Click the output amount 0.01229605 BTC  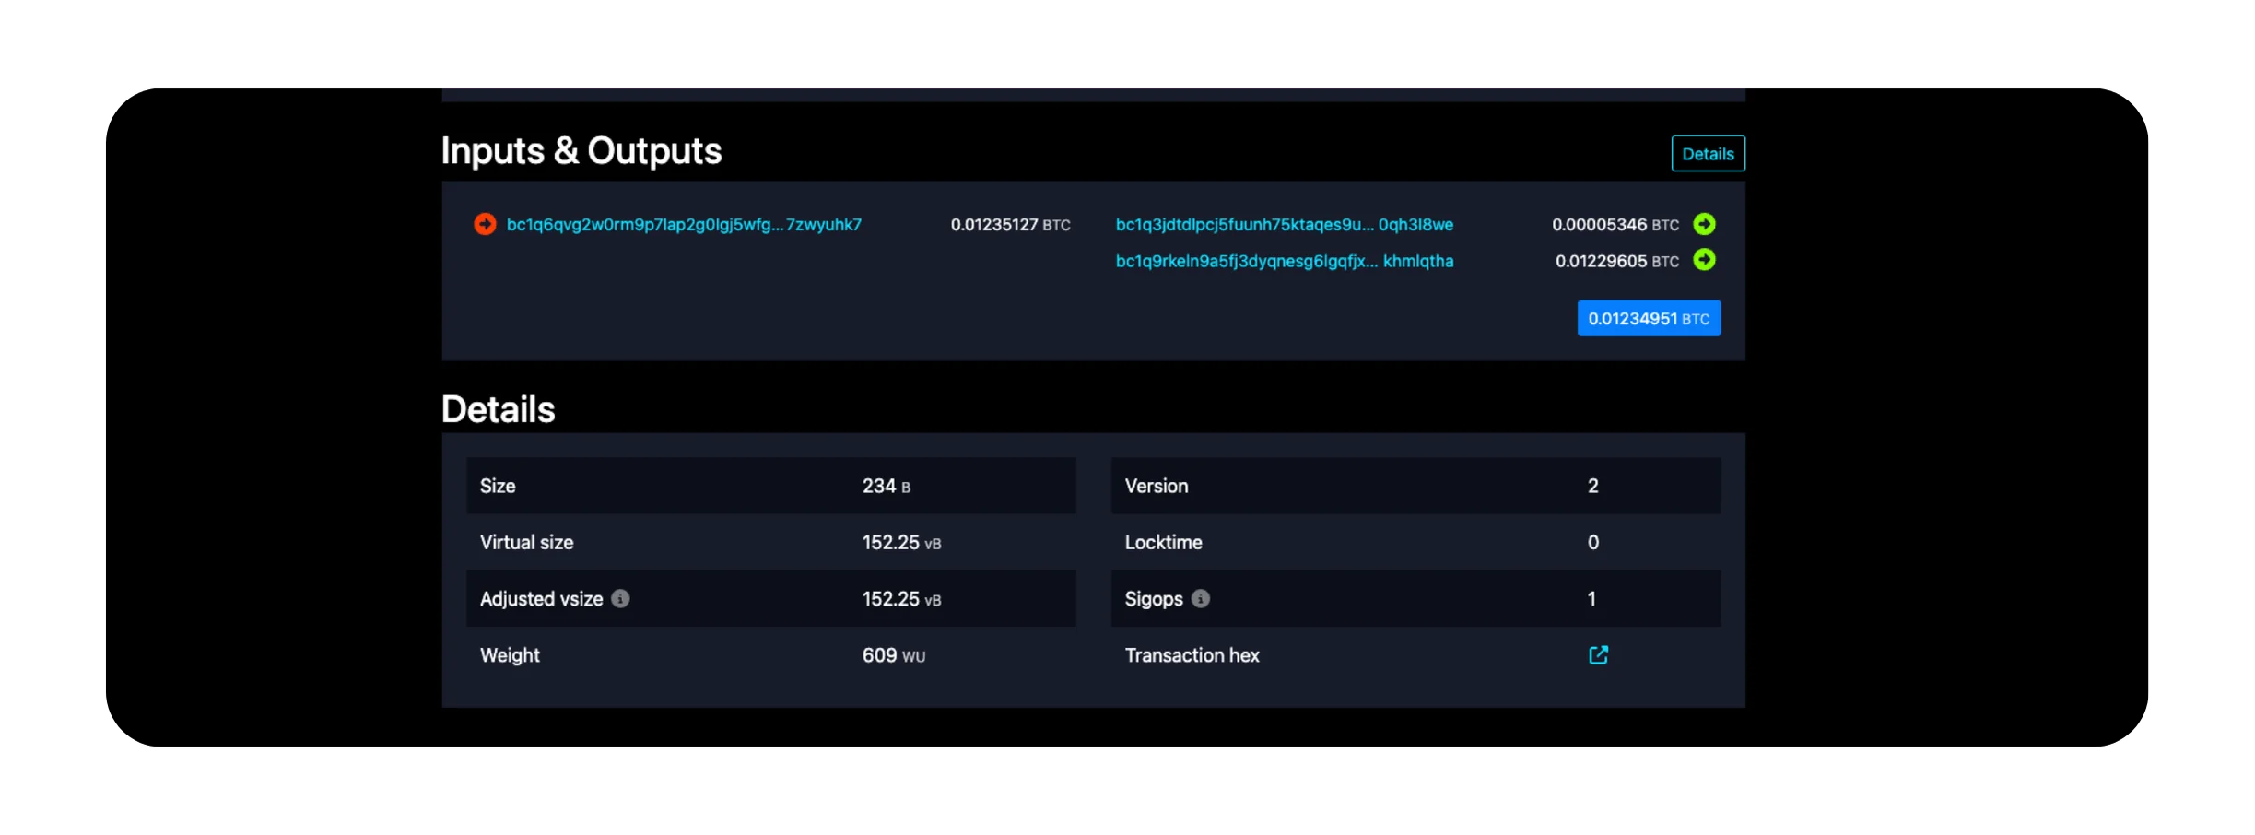coord(1616,262)
